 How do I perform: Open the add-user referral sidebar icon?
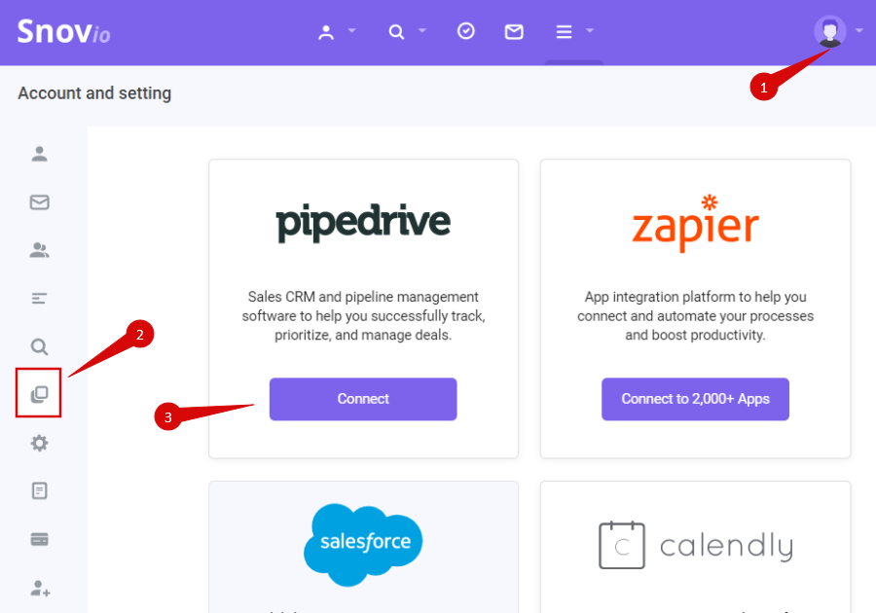click(x=40, y=589)
